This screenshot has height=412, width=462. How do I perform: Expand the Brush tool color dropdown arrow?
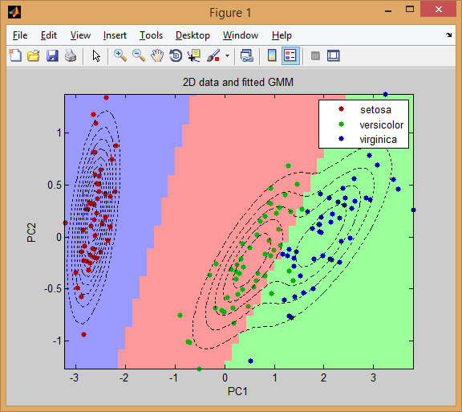click(227, 55)
